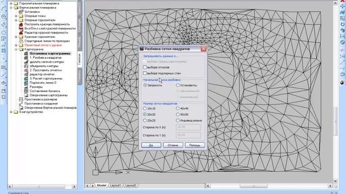The image size is (346, 194).
Task: Click Составление баланса icon
Action: pos(26,91)
